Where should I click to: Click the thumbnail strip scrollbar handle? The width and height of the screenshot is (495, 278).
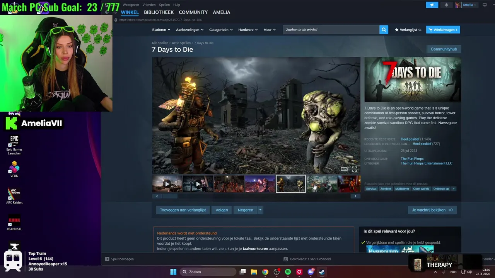(170, 196)
